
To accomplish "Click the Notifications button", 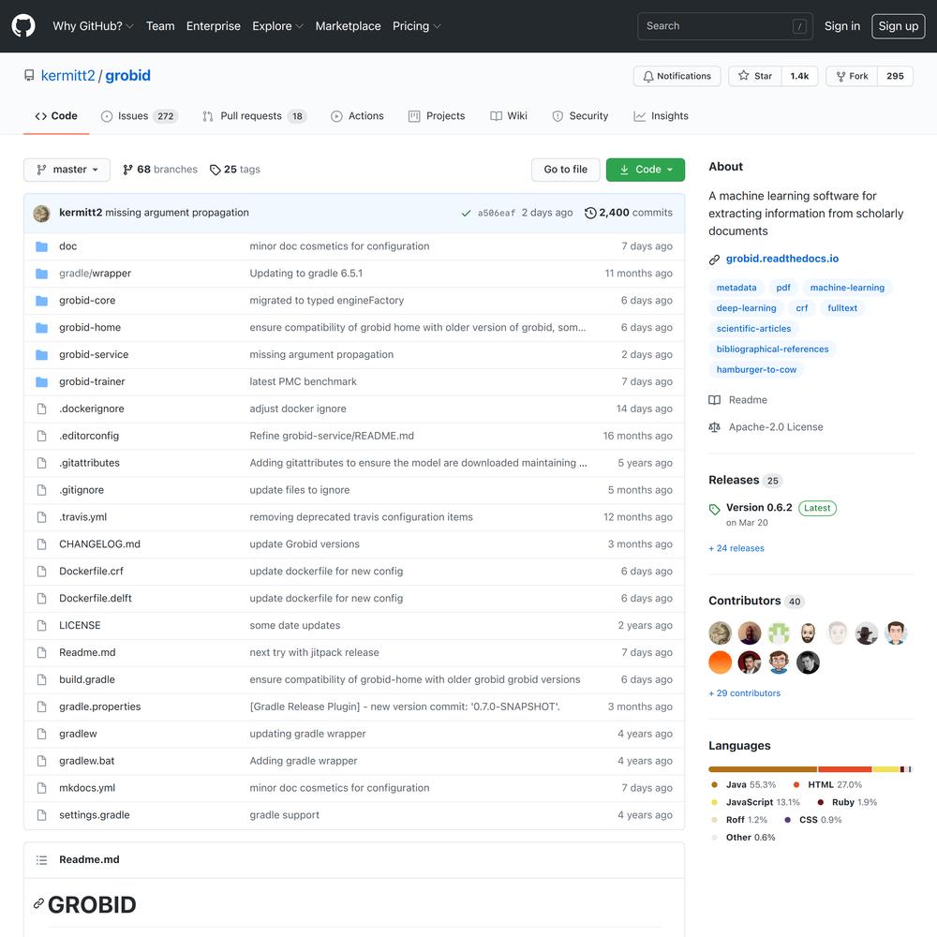I will click(677, 76).
